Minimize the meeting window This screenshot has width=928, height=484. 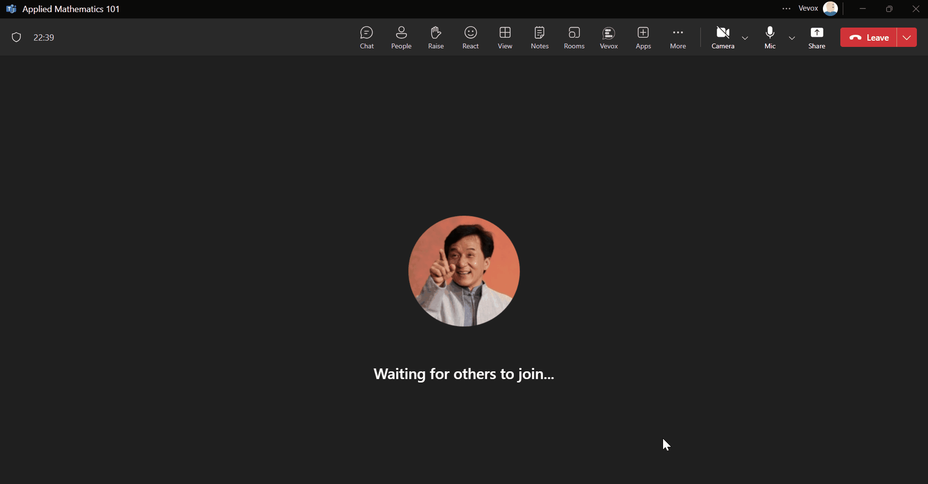point(863,9)
